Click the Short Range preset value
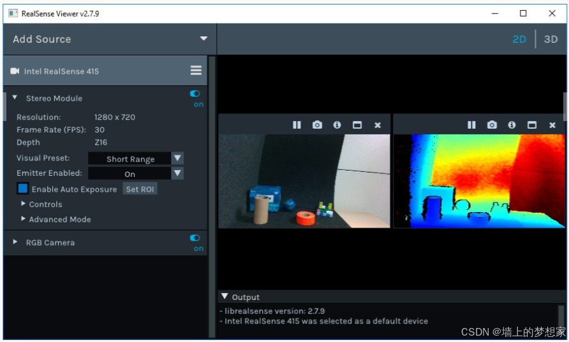This screenshot has height=342, width=569. pos(130,159)
